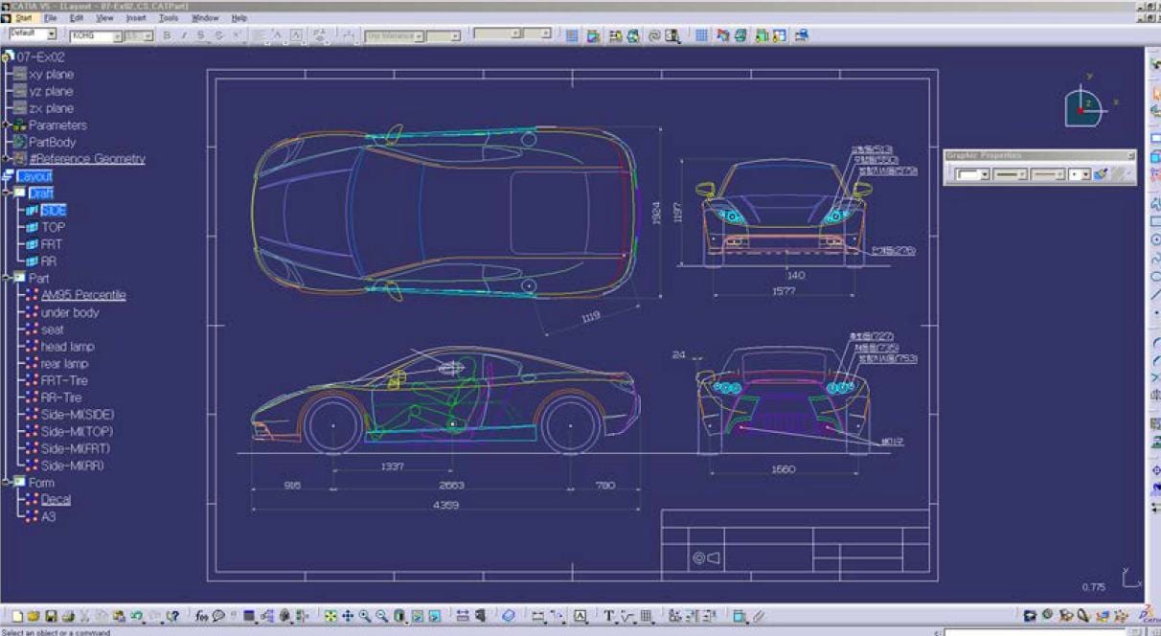Close the Graphic Properties toolbar
The image size is (1161, 636).
(x=1130, y=155)
